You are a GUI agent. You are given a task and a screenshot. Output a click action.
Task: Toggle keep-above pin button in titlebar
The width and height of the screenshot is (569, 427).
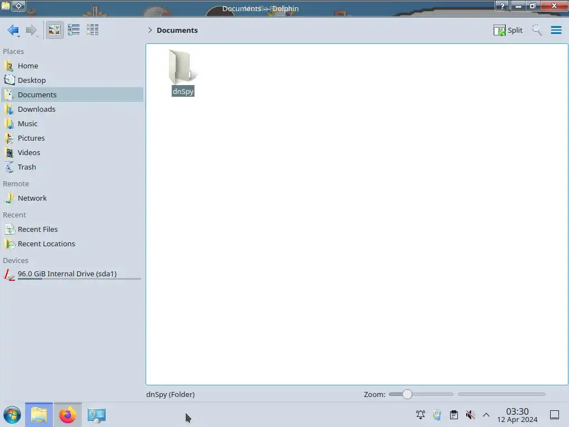tap(18, 6)
